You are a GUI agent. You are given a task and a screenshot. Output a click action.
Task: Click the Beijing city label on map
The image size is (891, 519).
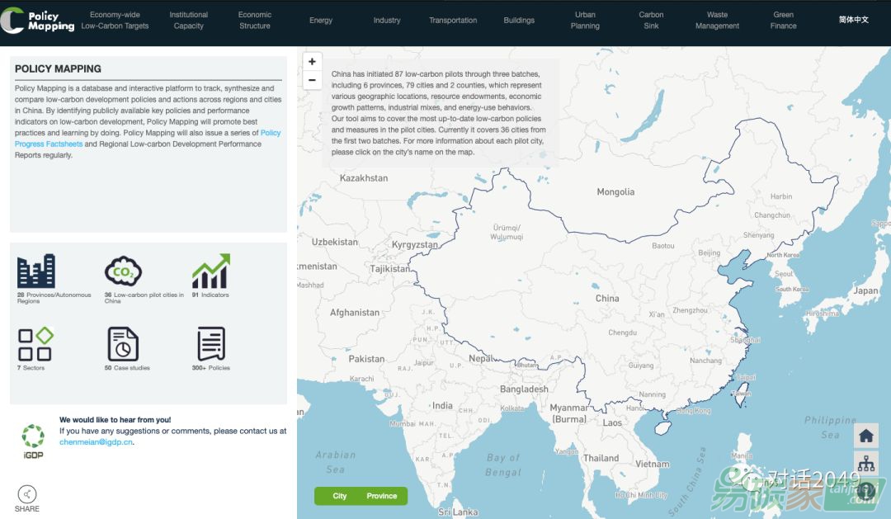point(709,253)
